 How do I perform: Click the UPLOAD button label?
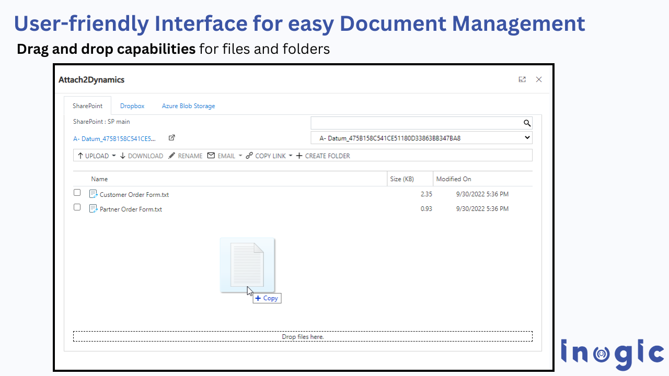[97, 156]
